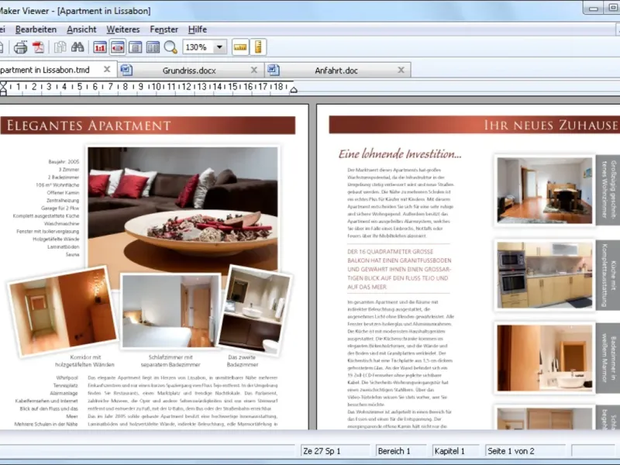Click the 'Sauna' list entry
Screen dimensions: 620x465
pos(72,255)
